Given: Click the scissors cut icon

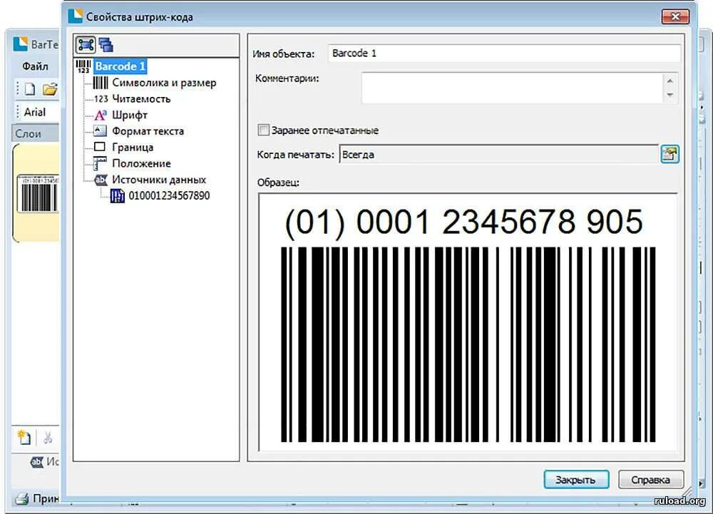Looking at the screenshot, I should [x=47, y=438].
